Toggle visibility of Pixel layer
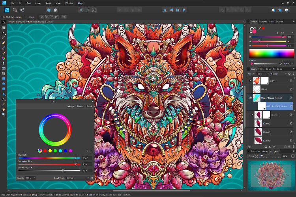296x197 pixels. tap(291, 89)
